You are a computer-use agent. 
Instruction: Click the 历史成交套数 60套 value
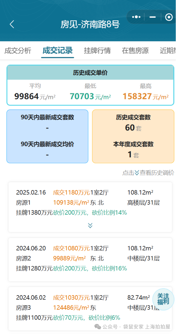tap(133, 128)
